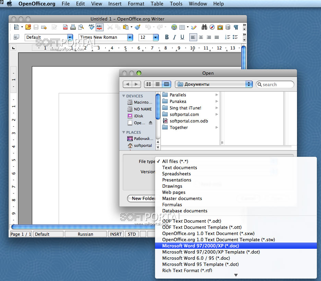Set paragraph alignment to left

coord(193,37)
